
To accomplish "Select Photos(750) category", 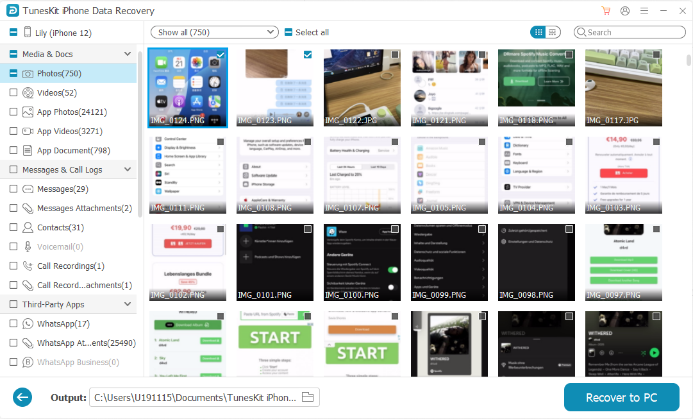I will [x=69, y=73].
